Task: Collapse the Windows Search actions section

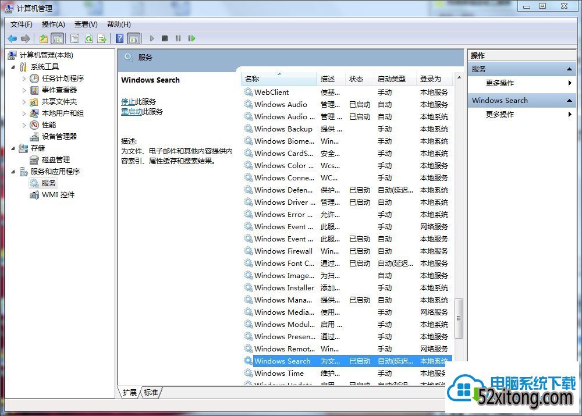Action: [x=569, y=101]
